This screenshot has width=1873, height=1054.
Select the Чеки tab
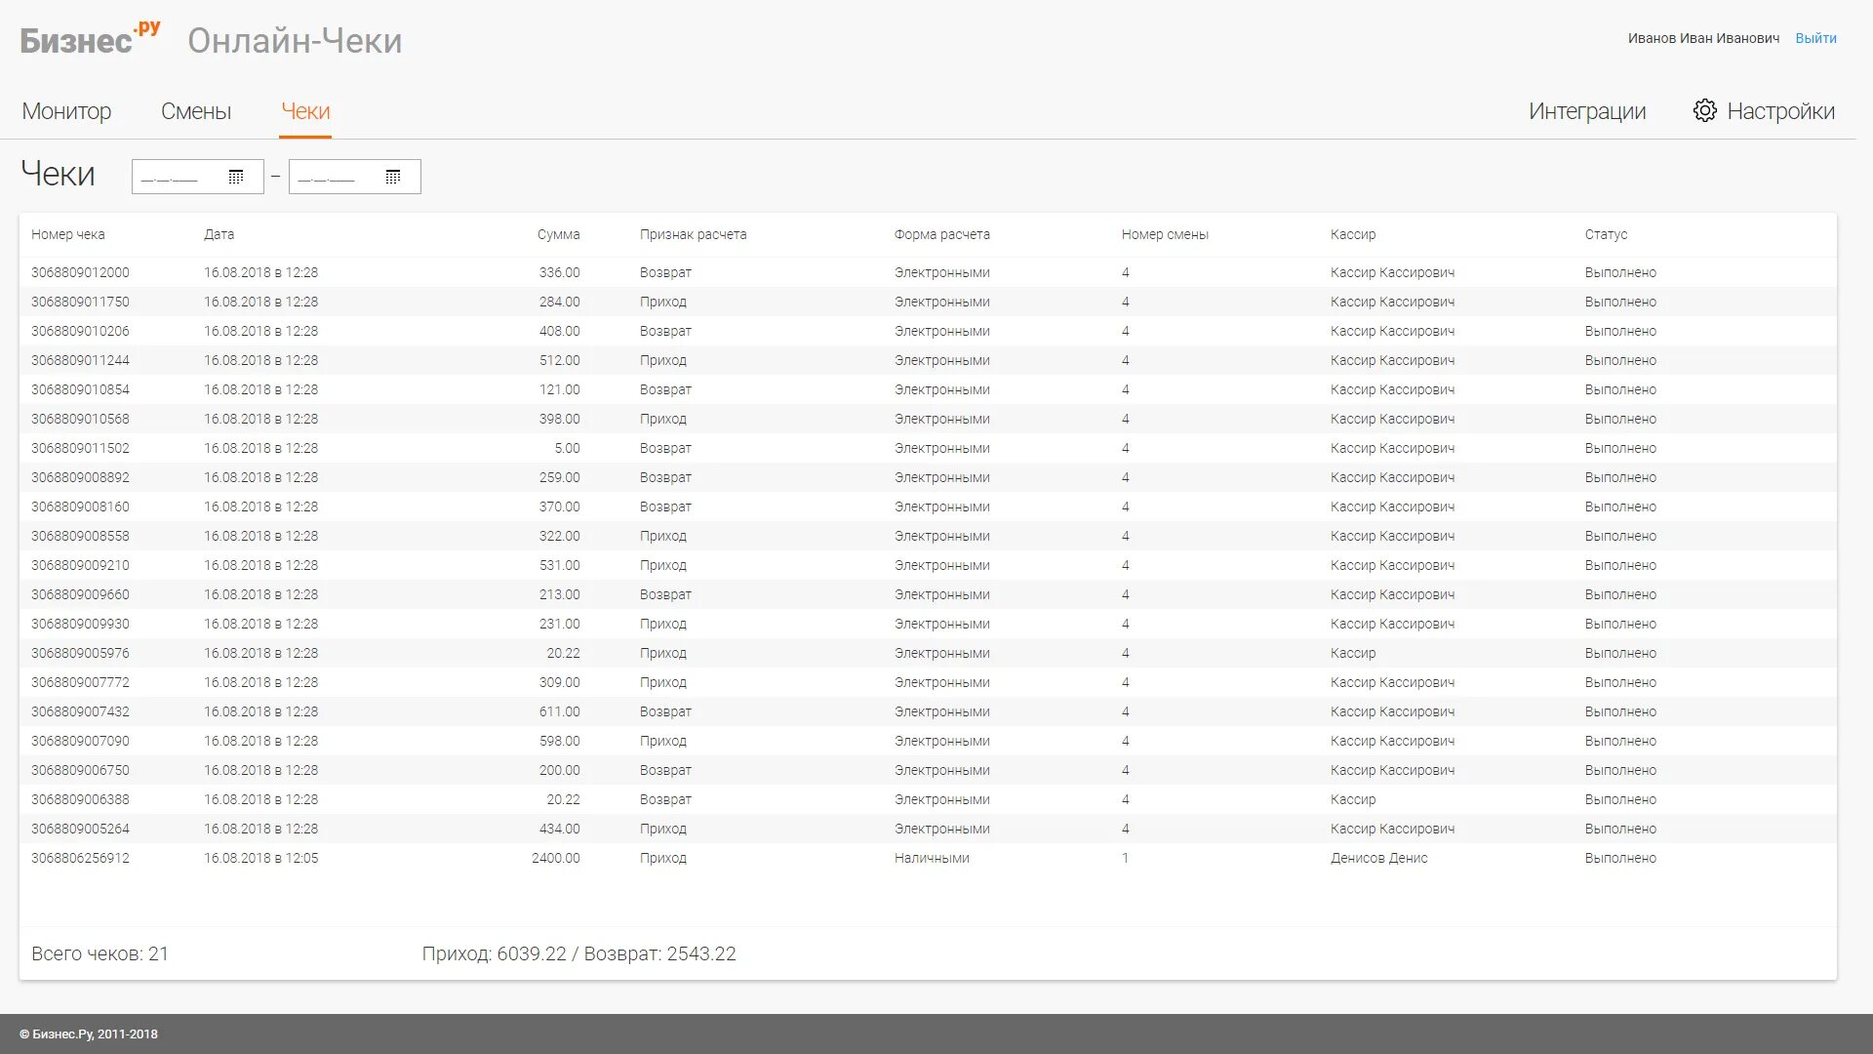(305, 111)
